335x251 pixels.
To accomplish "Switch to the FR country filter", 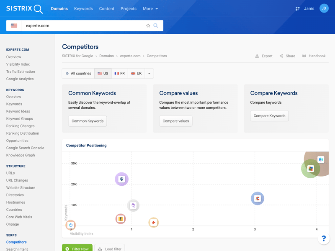I will (120, 74).
